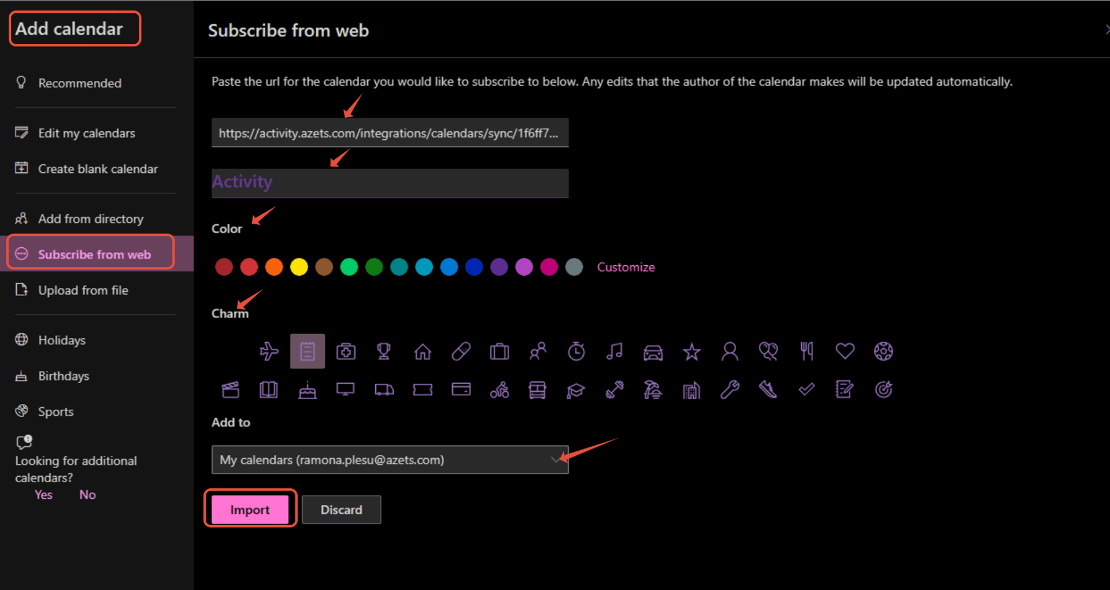Viewport: 1110px width, 590px height.
Task: Select the star charm icon
Action: coord(691,351)
